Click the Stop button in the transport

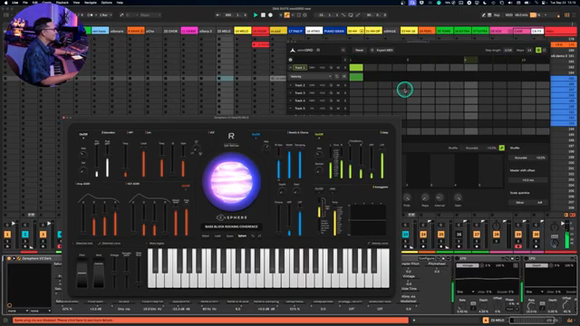(x=263, y=15)
